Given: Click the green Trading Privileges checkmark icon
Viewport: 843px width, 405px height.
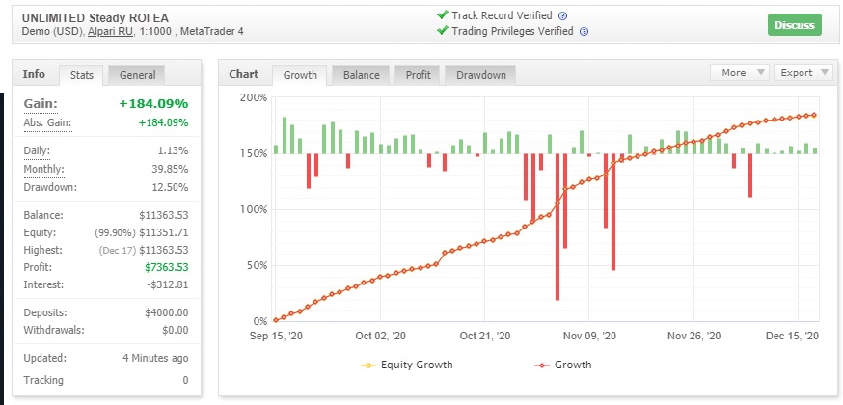Looking at the screenshot, I should pyautogui.click(x=443, y=31).
